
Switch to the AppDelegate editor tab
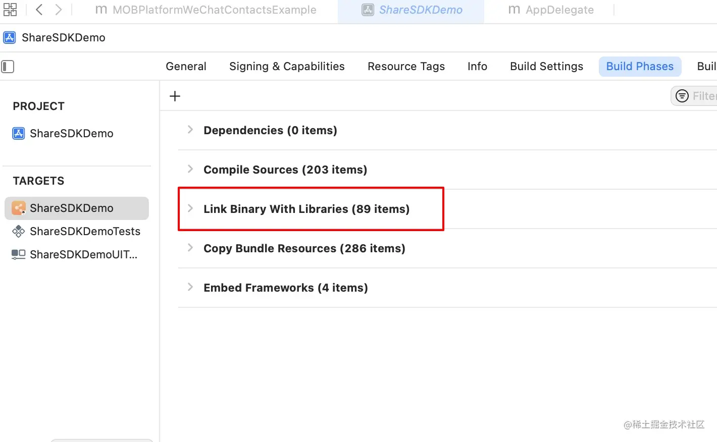tap(551, 10)
